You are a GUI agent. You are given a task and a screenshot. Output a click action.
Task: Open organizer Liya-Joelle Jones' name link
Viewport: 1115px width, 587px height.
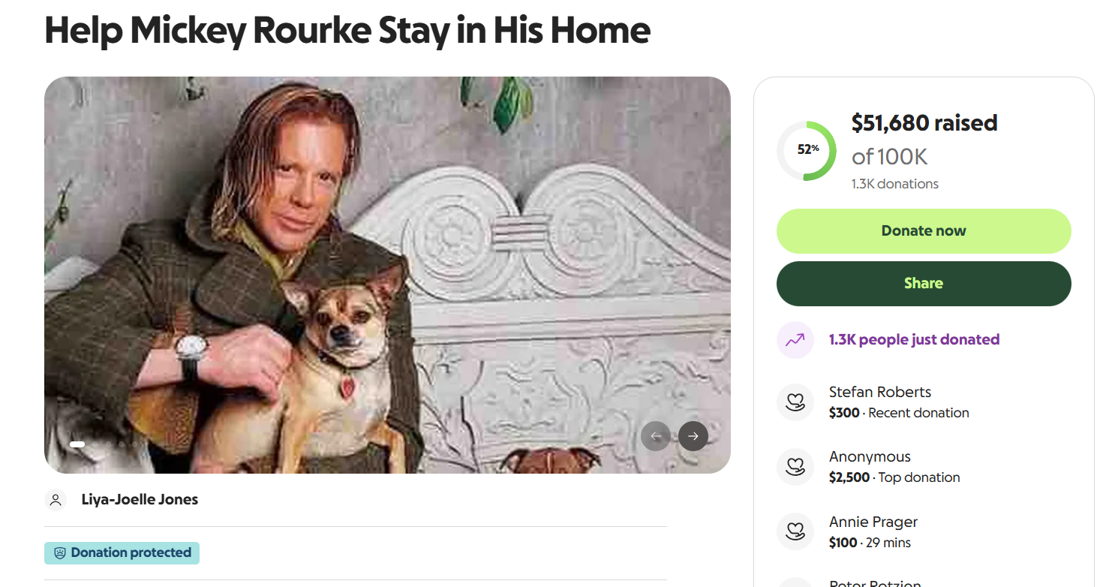pos(140,500)
